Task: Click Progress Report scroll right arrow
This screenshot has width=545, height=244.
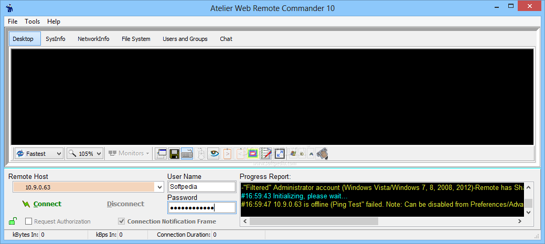Action: click(520, 221)
